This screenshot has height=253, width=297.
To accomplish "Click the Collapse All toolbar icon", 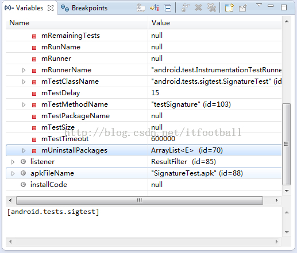I will (x=168, y=8).
